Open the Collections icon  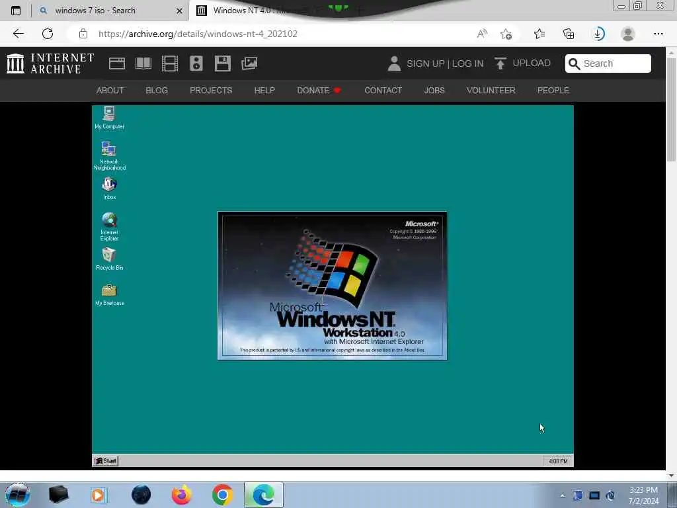click(569, 34)
